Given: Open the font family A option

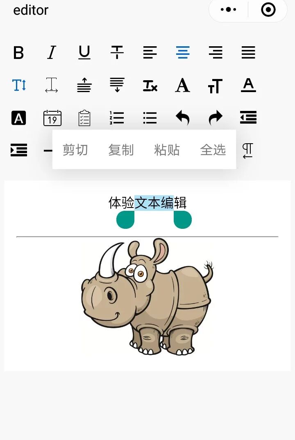Looking at the screenshot, I should [183, 85].
